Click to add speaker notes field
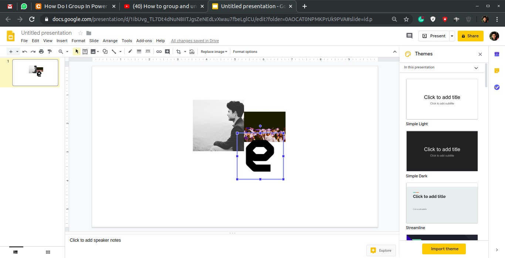The height and width of the screenshot is (258, 505). coord(95,240)
